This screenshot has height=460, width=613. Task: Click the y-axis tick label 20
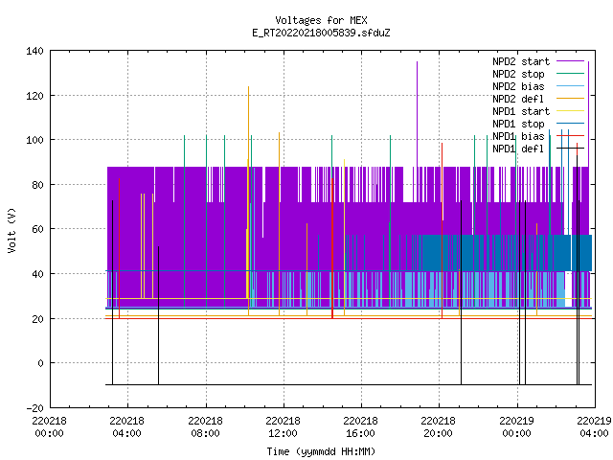point(37,319)
